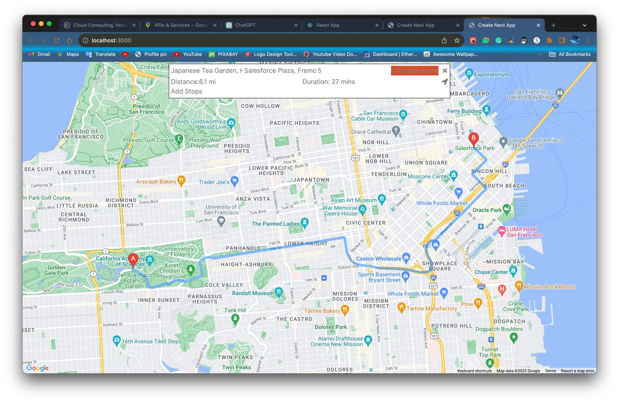Open the University of San Francisco pin

(221, 221)
